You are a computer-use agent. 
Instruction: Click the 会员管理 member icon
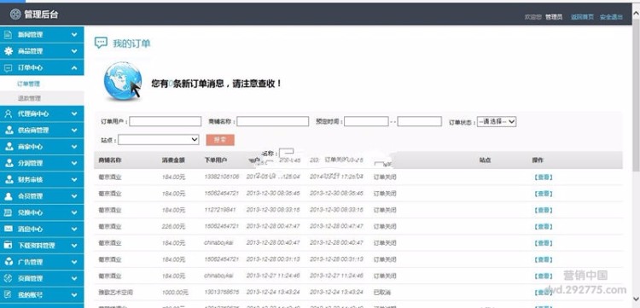tap(9, 196)
